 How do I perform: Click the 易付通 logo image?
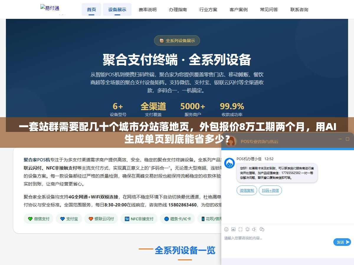[50, 8]
